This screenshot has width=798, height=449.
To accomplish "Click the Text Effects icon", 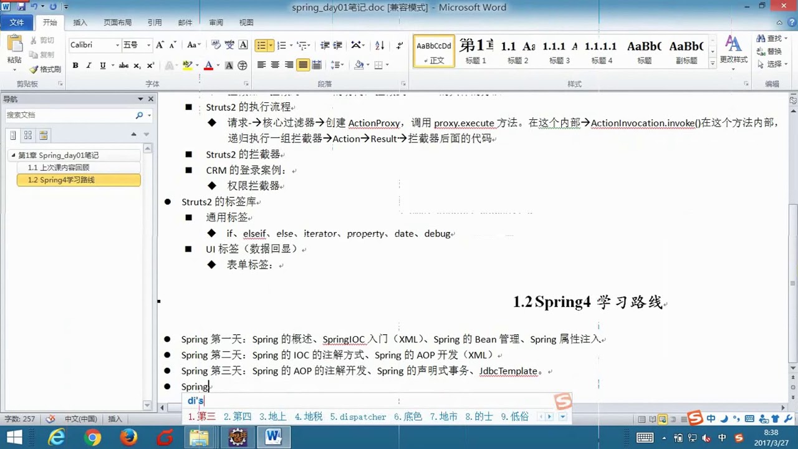I will 169,65.
